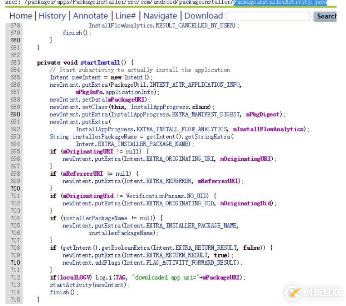Download the source file via the Download link
346x306 pixels.
tap(203, 16)
